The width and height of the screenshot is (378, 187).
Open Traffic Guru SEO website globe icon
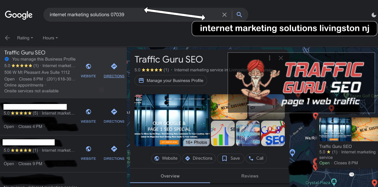click(88, 67)
